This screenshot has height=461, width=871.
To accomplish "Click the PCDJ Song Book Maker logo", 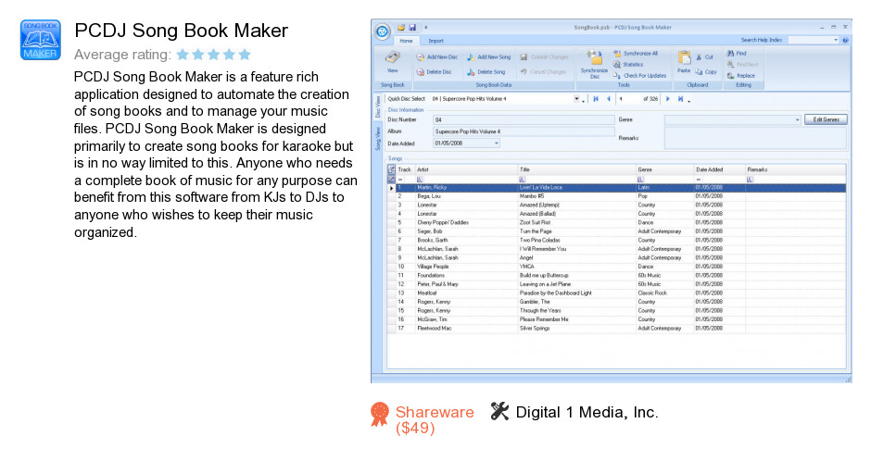I will (x=41, y=40).
